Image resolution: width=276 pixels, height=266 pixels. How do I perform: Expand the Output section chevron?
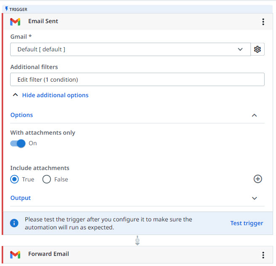(254, 198)
